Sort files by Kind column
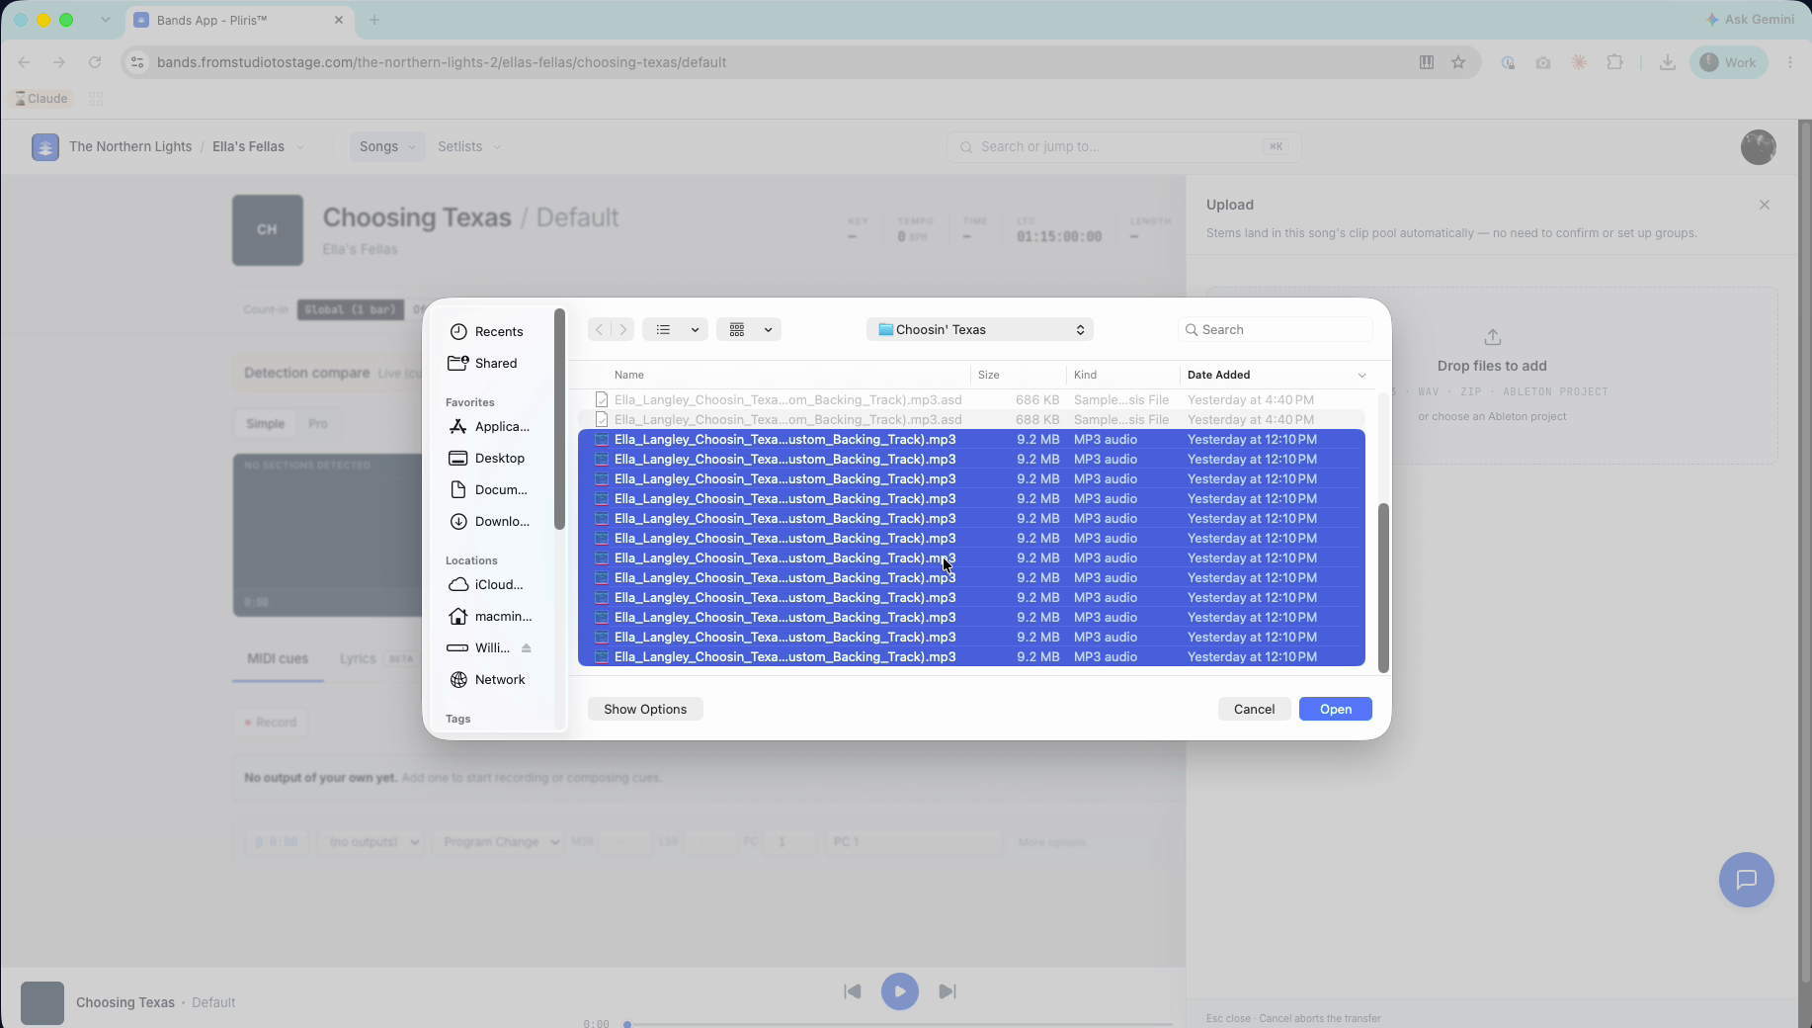This screenshot has height=1028, width=1812. point(1085,375)
